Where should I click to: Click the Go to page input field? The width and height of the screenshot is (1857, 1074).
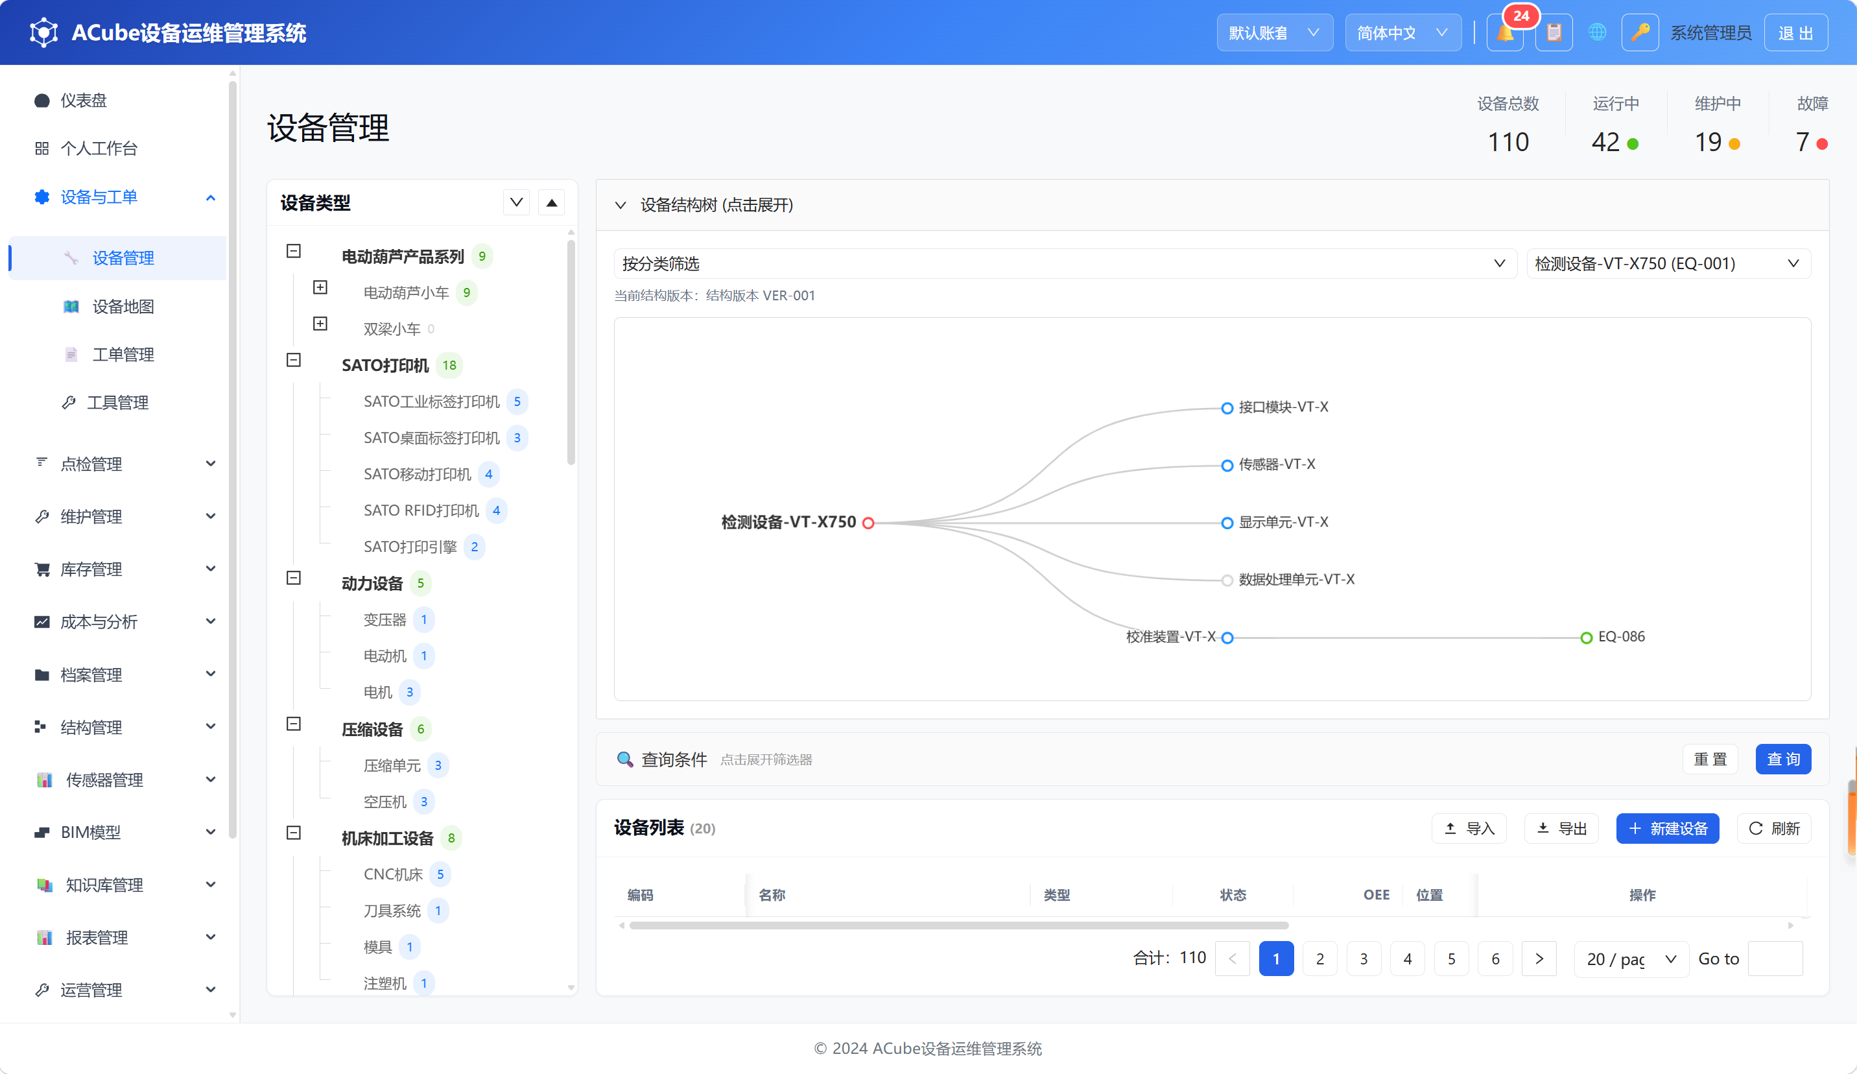[1775, 959]
